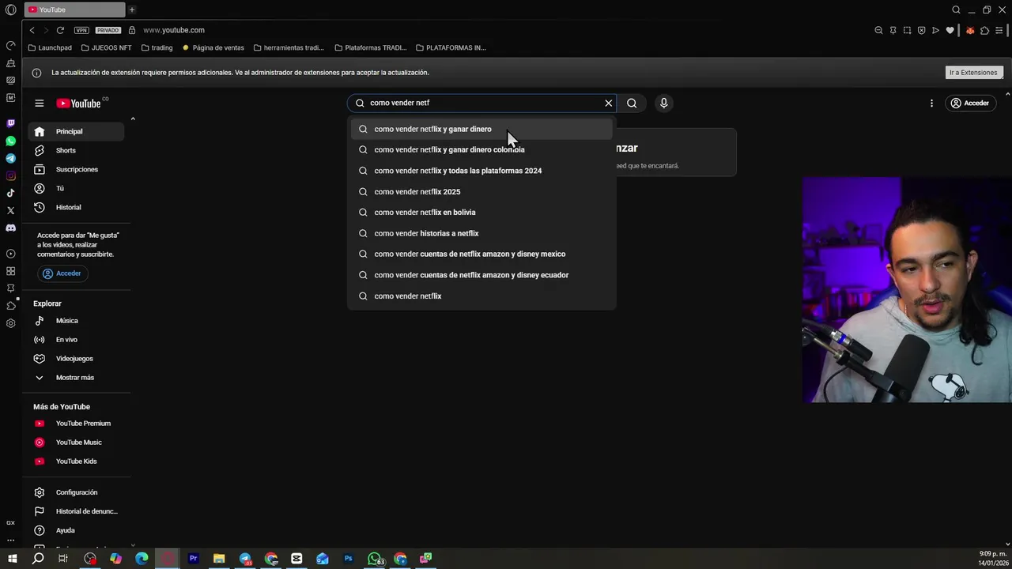Open the snapshot capture tool in the toolbar
Image resolution: width=1012 pixels, height=569 pixels.
907,30
